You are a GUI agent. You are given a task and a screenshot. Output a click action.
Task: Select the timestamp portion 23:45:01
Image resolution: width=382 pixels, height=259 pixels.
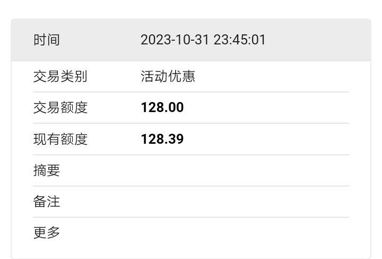click(239, 40)
